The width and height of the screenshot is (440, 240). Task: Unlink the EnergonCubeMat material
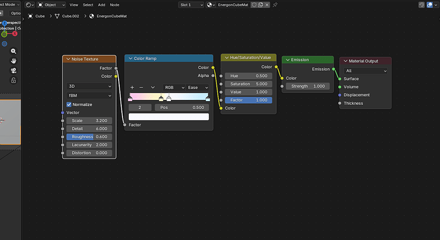coord(267,4)
